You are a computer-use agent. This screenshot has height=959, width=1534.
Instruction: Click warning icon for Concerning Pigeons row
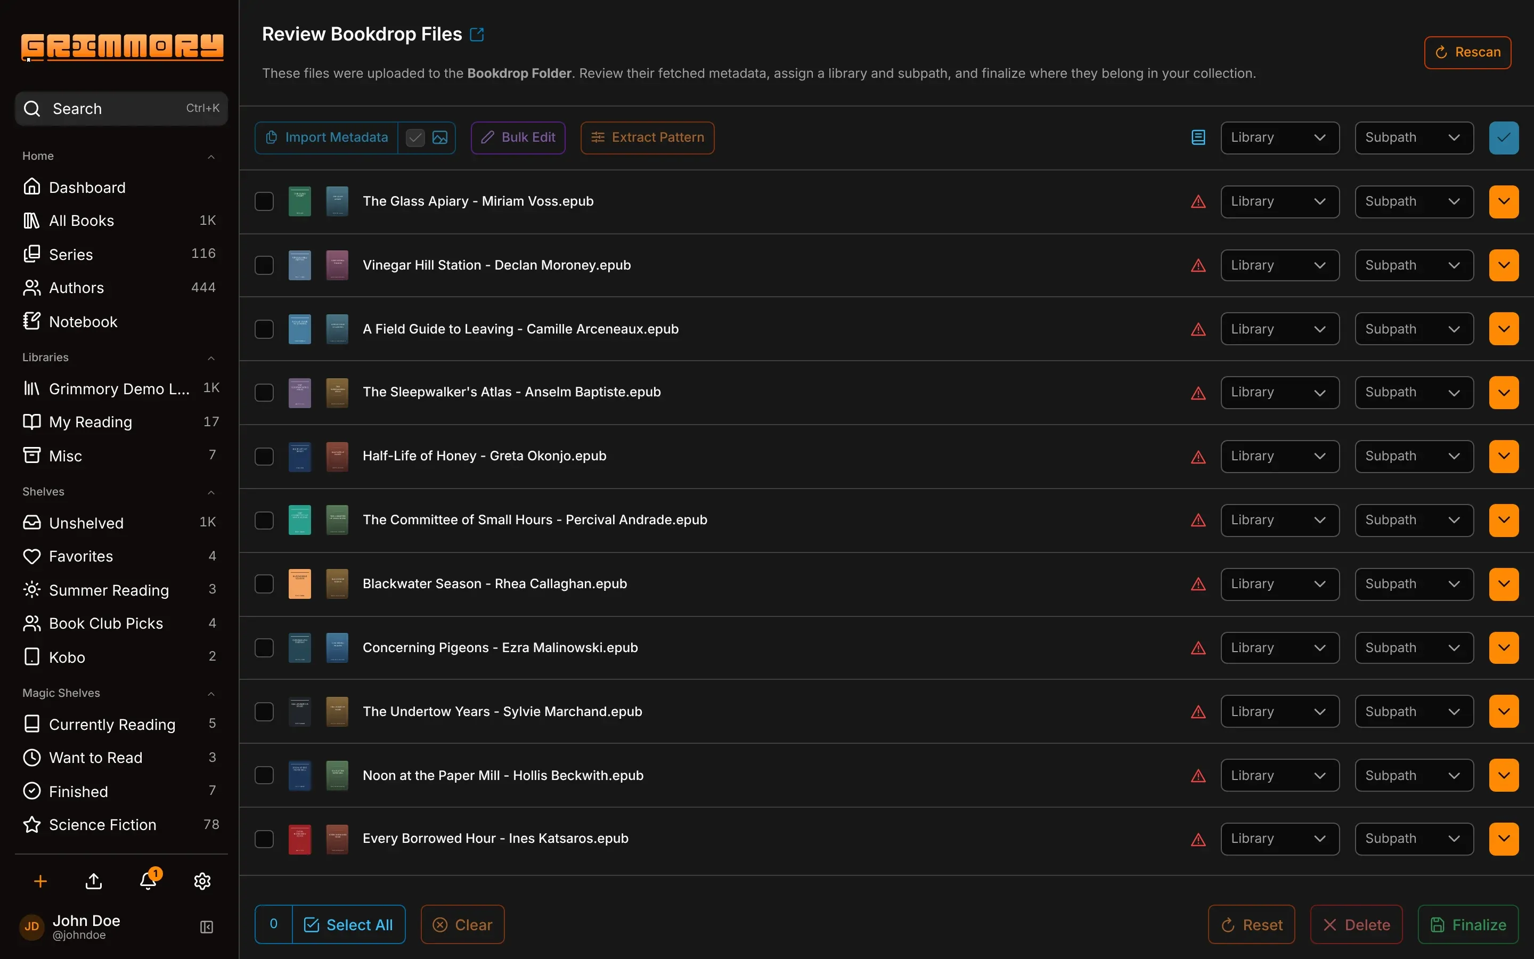[1198, 647]
